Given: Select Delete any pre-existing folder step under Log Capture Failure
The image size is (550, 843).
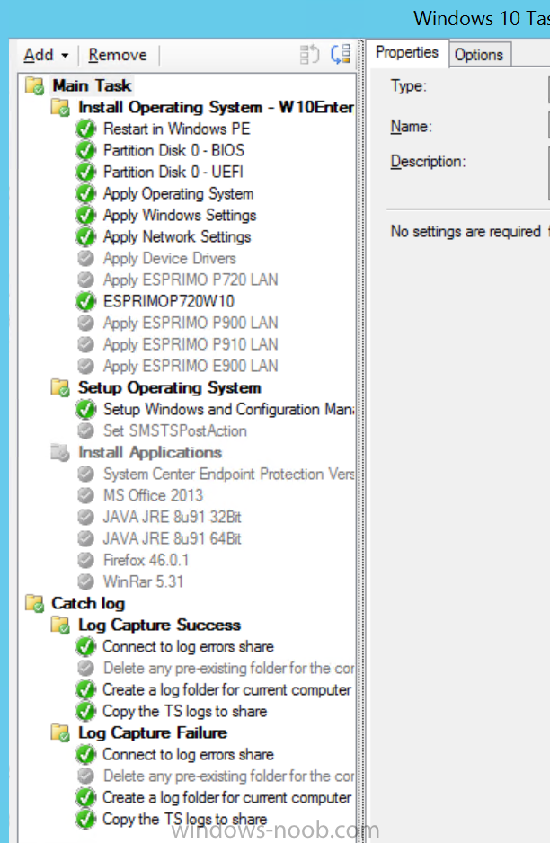Looking at the screenshot, I should click(x=228, y=776).
